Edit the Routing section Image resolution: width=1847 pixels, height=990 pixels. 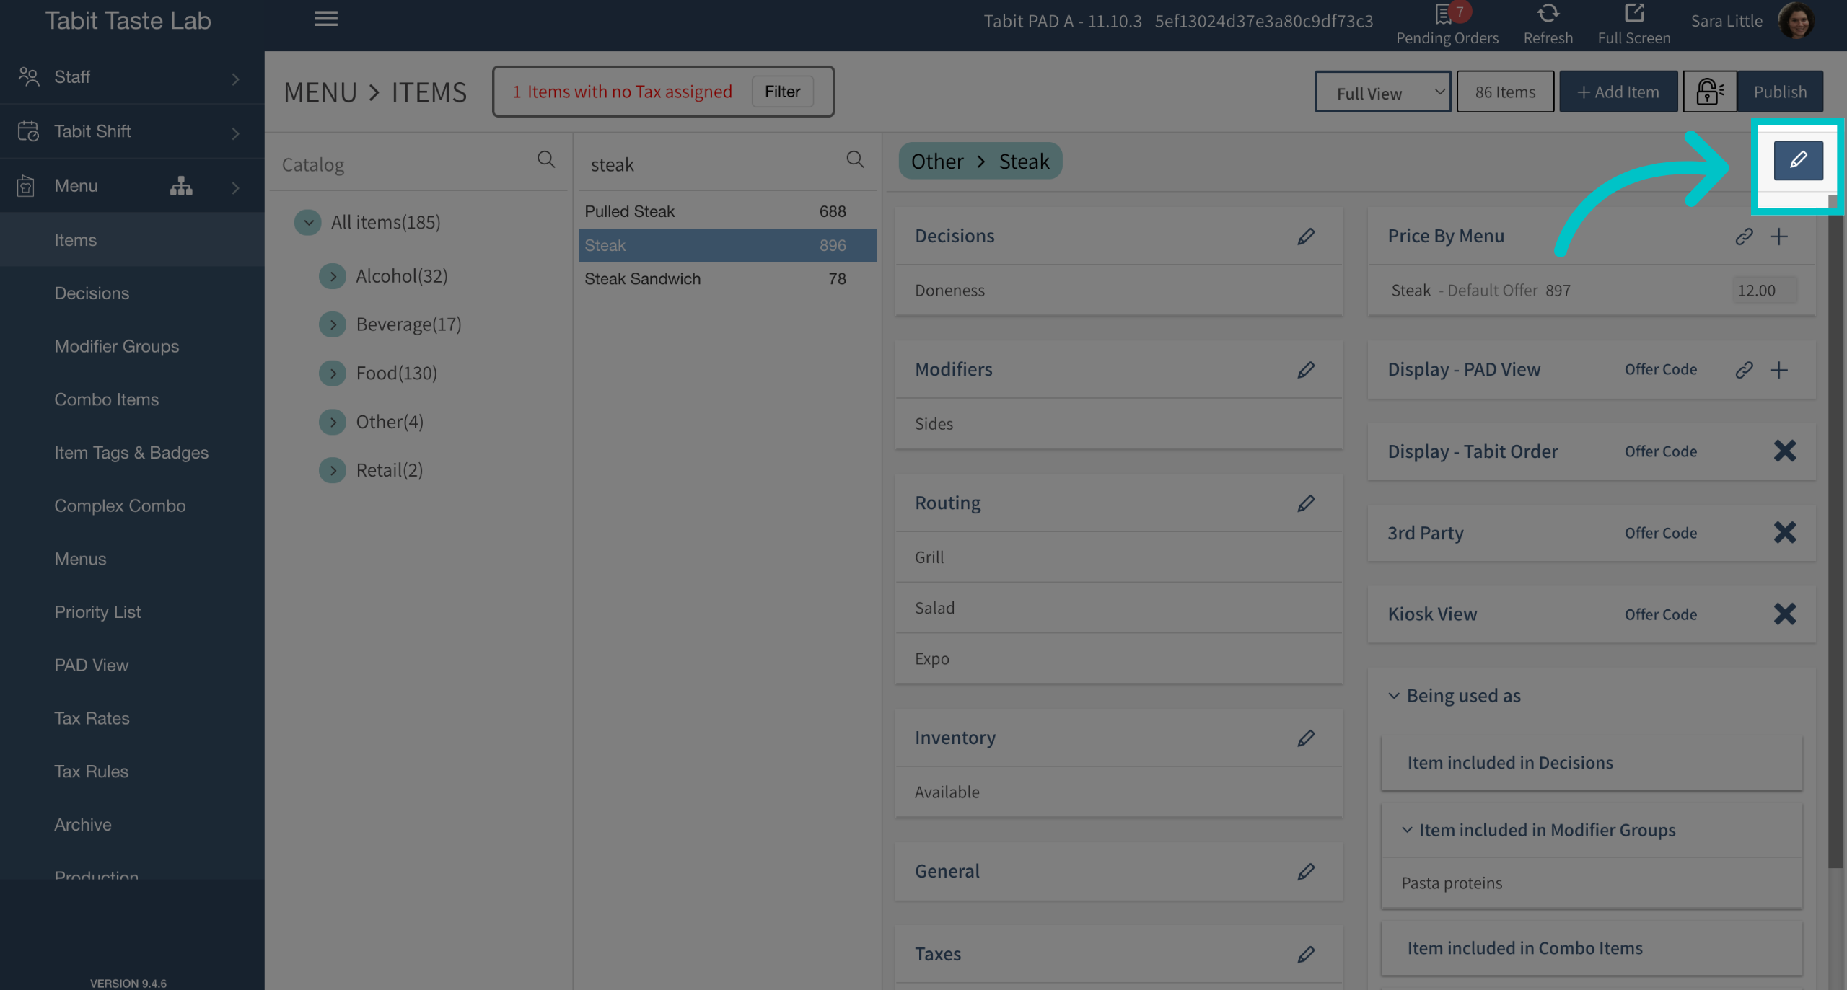[1306, 503]
